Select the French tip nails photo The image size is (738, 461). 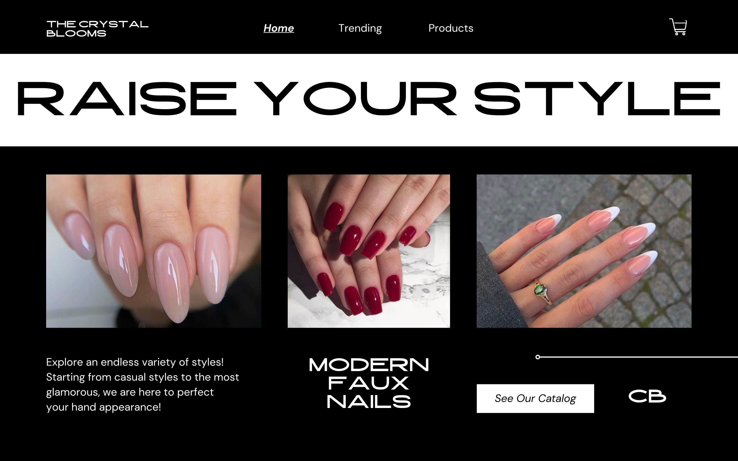click(584, 251)
